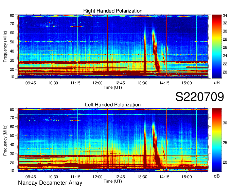Click the 30 value on Left Handed colorbar

225,123
